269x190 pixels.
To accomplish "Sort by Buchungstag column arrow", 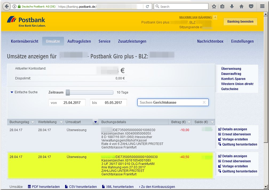I will pos(33,122).
